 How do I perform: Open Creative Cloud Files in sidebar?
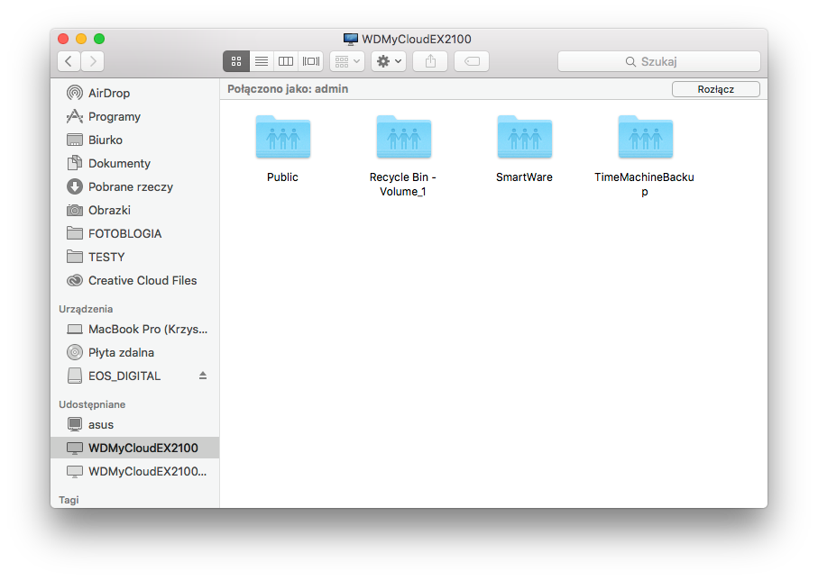click(x=134, y=281)
